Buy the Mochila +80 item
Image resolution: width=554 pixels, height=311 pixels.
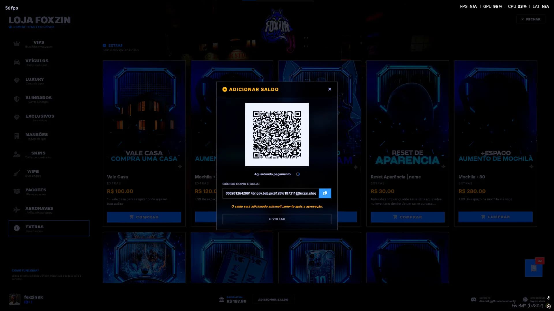(495, 217)
